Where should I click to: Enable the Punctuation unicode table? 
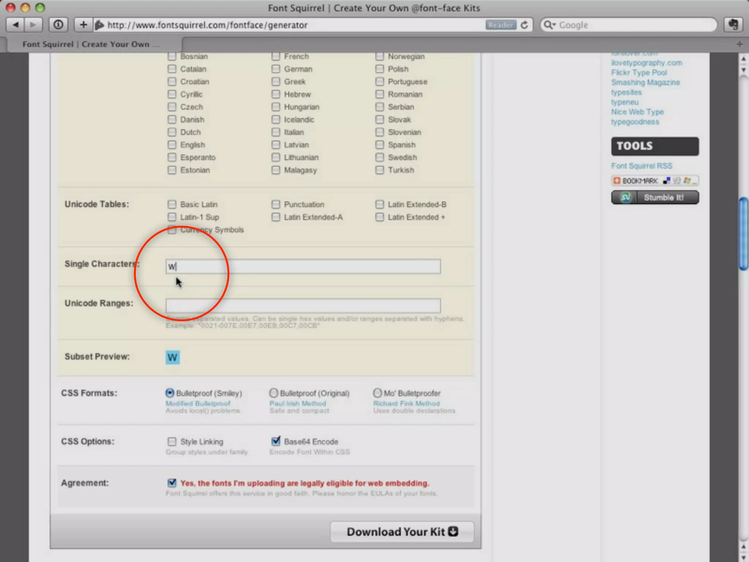[276, 204]
